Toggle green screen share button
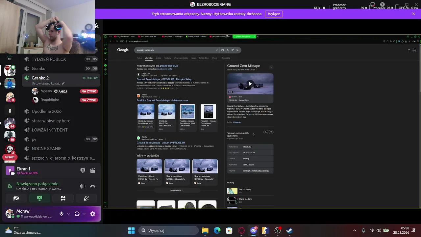The image size is (421, 237). [x=39, y=198]
